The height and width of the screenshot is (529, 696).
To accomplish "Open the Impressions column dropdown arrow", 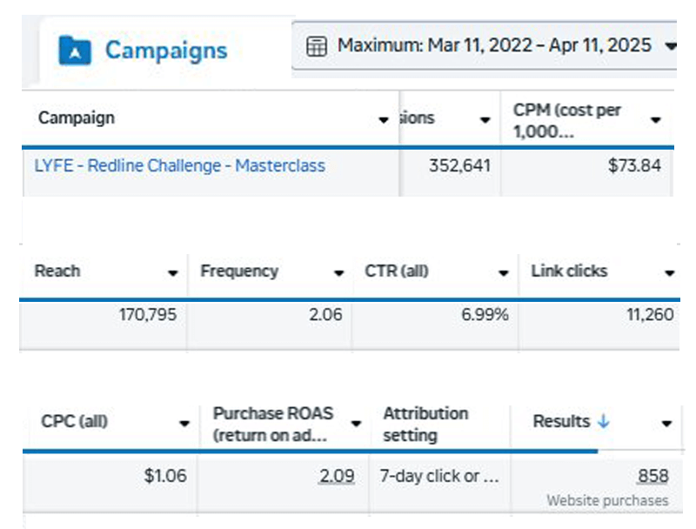I will (x=485, y=119).
